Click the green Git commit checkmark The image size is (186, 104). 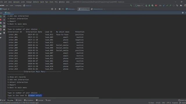[167, 5]
